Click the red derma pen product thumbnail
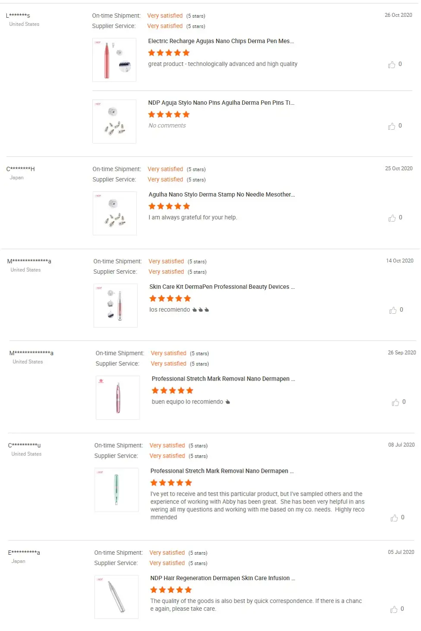The height and width of the screenshot is (631, 421). tap(114, 60)
